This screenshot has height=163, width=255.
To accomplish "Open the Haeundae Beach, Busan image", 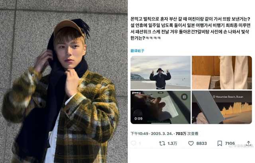I will point(222,107).
